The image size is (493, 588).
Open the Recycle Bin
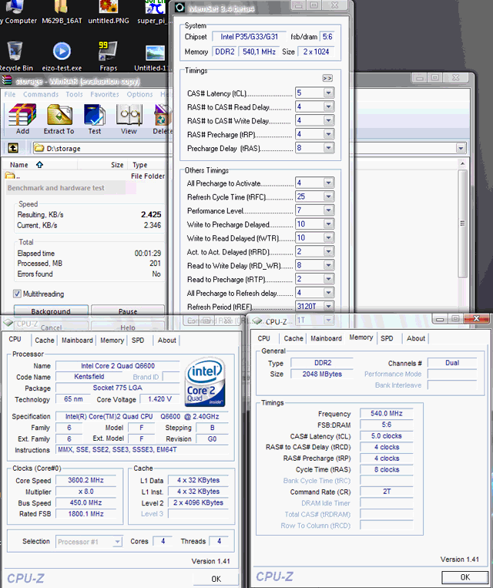pyautogui.click(x=15, y=56)
